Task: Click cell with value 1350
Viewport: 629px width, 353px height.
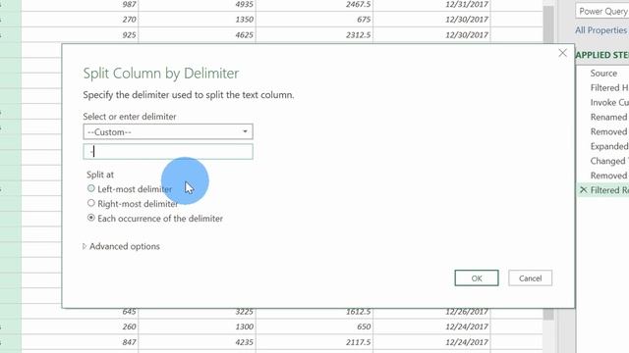Action: 197,20
